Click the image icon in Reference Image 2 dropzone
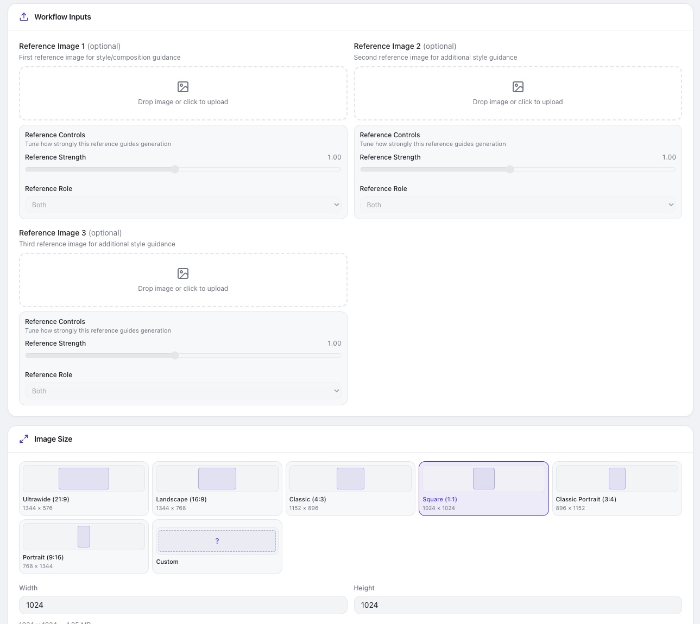The image size is (700, 624). point(518,87)
